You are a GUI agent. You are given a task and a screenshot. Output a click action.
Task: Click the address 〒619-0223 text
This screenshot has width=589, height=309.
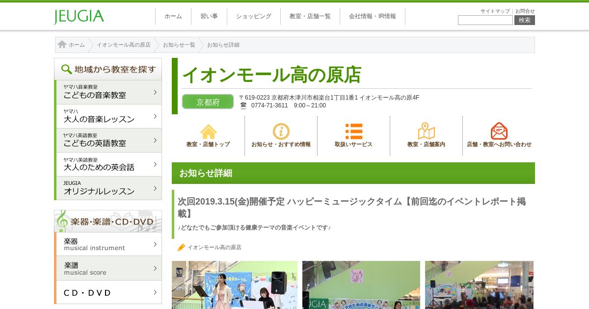[x=329, y=98]
